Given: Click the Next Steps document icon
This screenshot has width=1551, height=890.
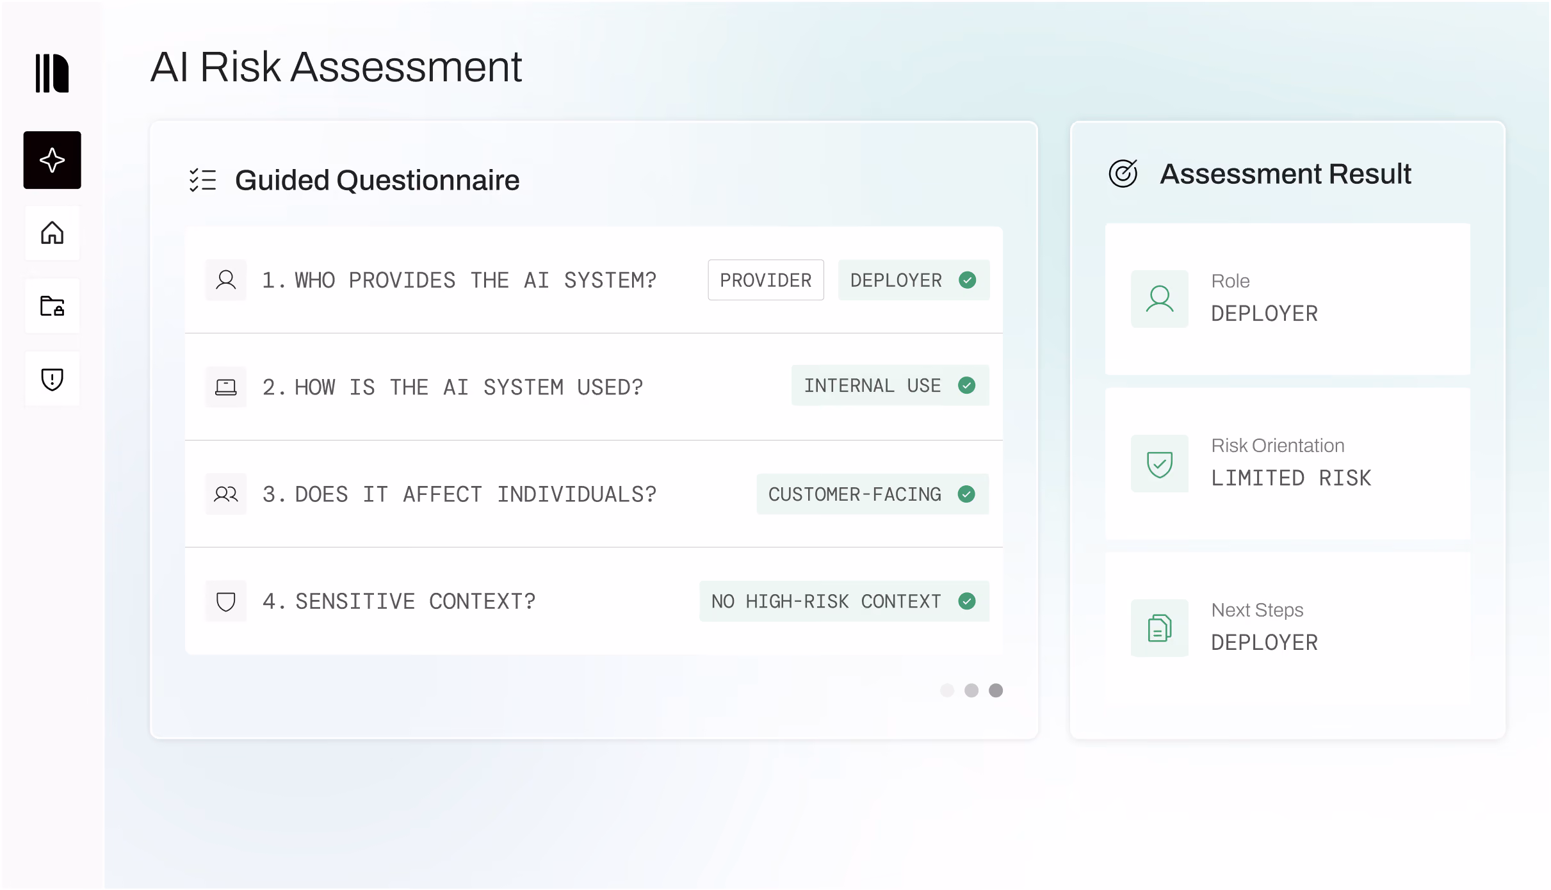Looking at the screenshot, I should coord(1159,628).
